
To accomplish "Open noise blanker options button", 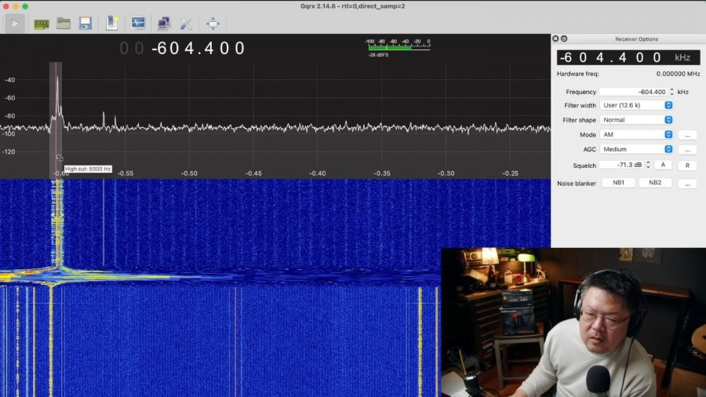I will [687, 184].
